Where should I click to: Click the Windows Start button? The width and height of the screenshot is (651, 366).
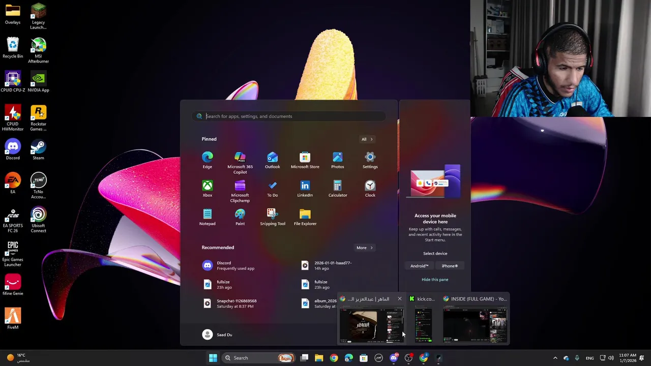[x=213, y=358]
